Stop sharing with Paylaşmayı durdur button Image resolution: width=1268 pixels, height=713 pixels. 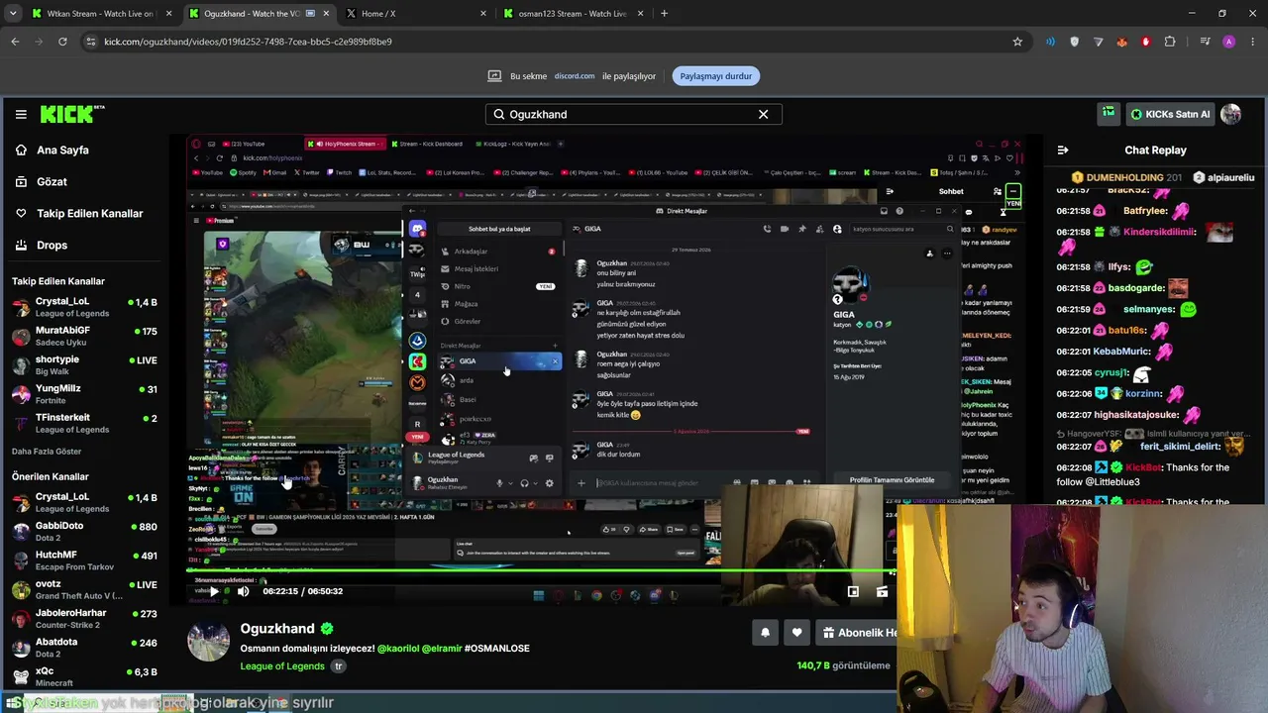tap(716, 76)
